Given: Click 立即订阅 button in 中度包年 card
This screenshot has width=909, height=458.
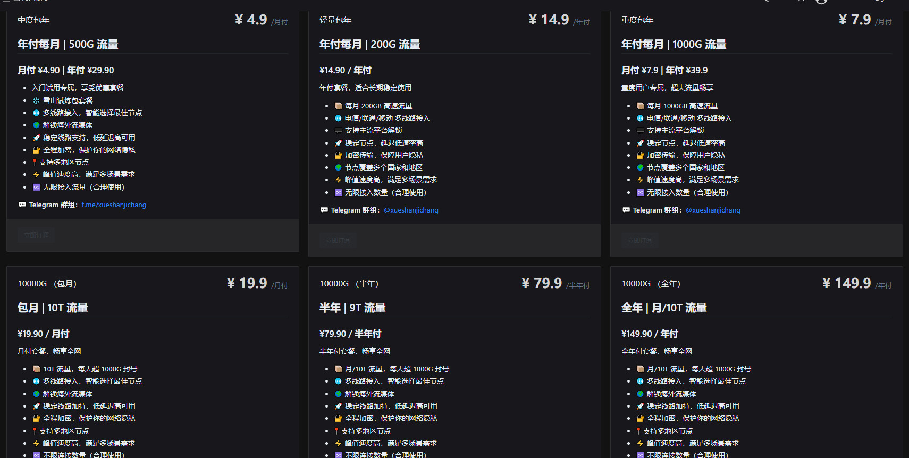Looking at the screenshot, I should coord(36,235).
